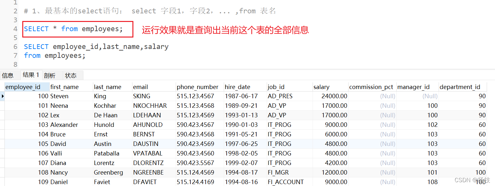The image size is (495, 186).
Task: Select the 'VPATABAL' email cell
Action: (154, 153)
